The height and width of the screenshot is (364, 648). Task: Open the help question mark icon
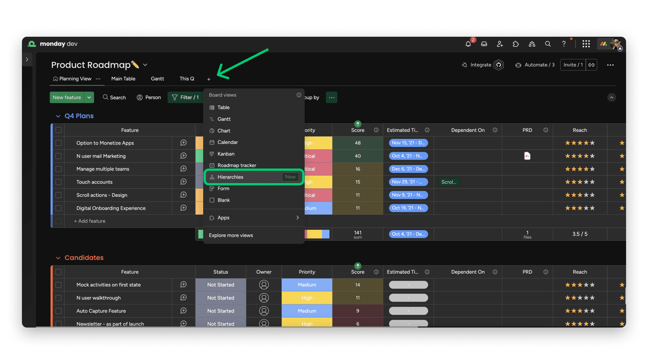(564, 44)
